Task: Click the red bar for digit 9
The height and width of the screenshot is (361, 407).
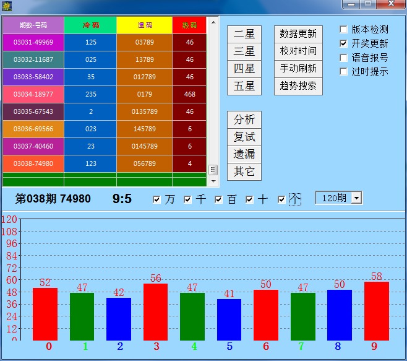Action: coord(376,311)
